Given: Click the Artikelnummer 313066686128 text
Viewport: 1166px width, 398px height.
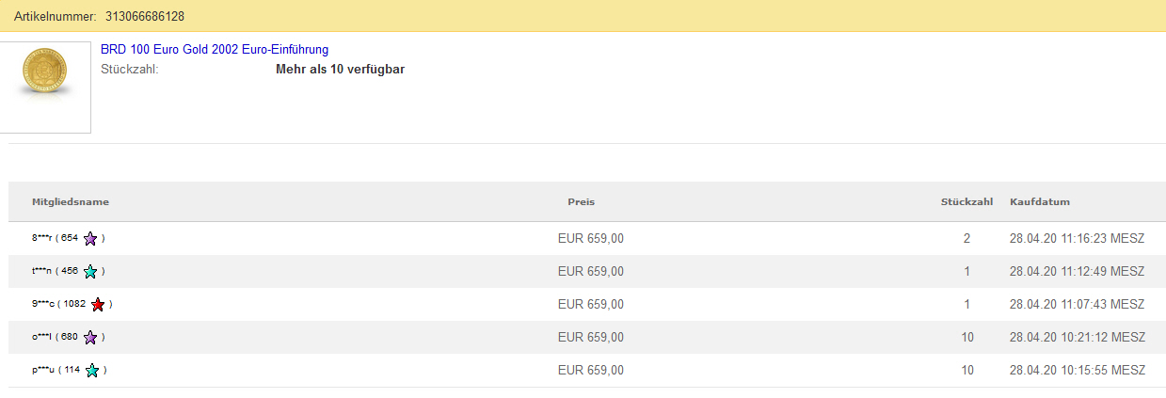Looking at the screenshot, I should [99, 17].
